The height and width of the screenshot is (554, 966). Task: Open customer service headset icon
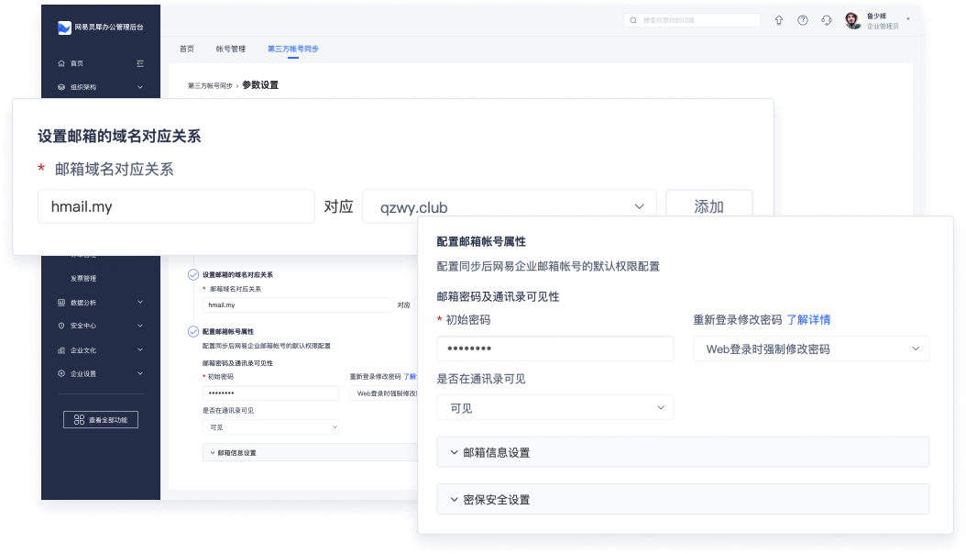click(827, 20)
